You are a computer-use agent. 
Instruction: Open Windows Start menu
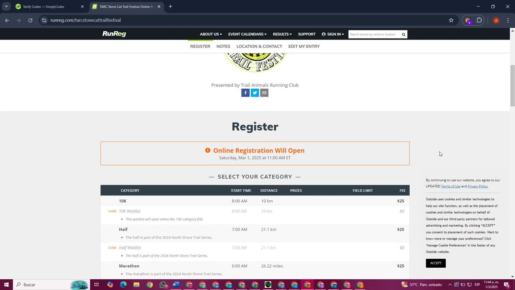click(6, 285)
